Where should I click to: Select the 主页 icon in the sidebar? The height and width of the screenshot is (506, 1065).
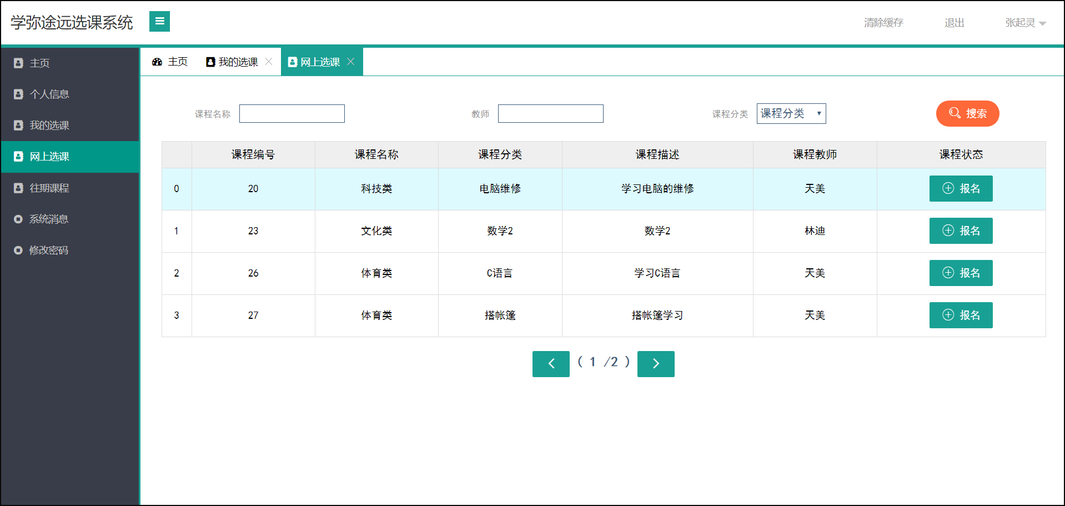[18, 63]
